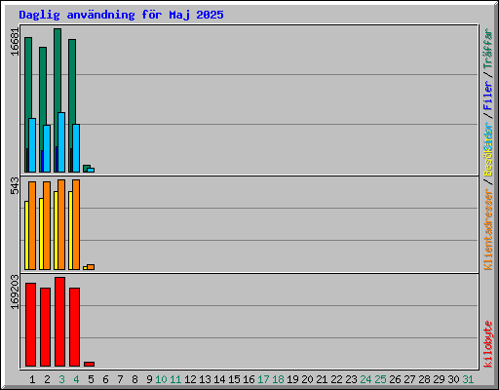Click the cyan Filer bar for day 1
Image resolution: width=499 pixels, height=390 pixels.
point(32,145)
